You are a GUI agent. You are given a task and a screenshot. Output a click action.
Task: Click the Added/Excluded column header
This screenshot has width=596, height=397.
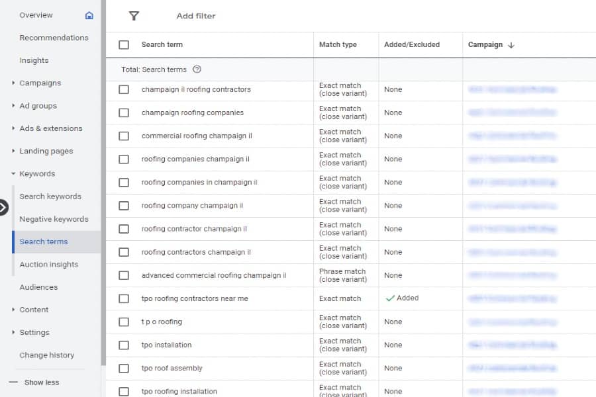point(412,44)
